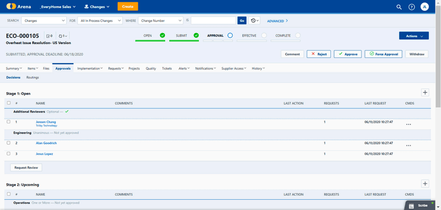Switch to the Quality tab

151,69
